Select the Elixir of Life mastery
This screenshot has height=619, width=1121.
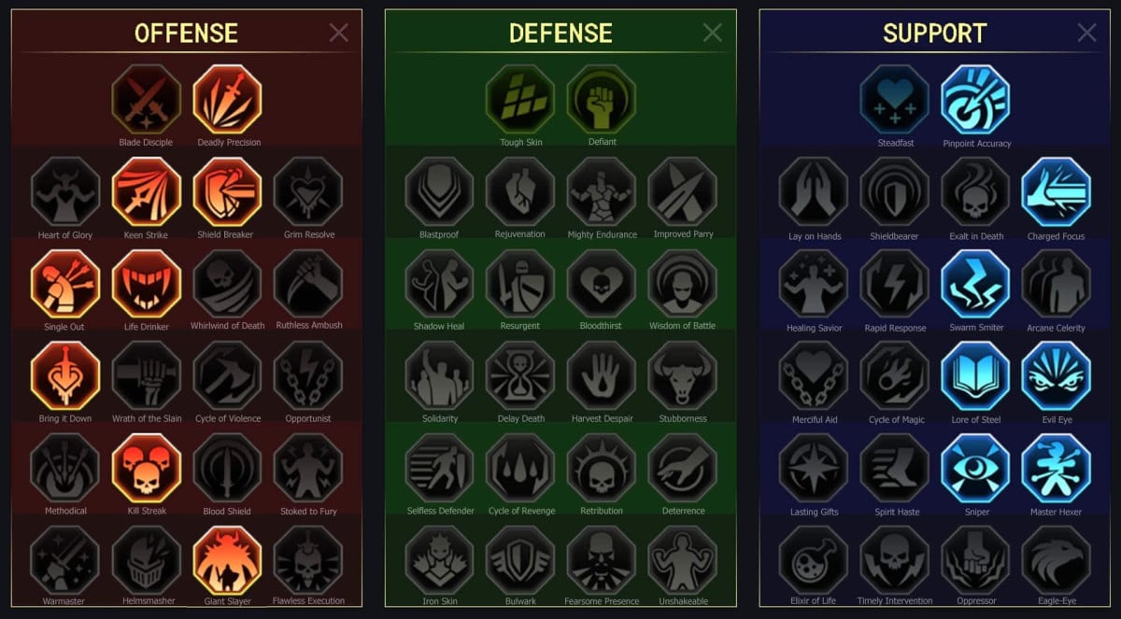coord(814,560)
